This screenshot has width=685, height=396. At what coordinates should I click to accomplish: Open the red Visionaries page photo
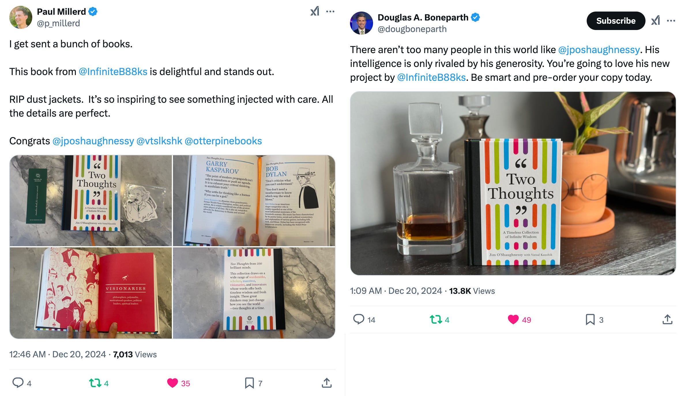(91, 293)
